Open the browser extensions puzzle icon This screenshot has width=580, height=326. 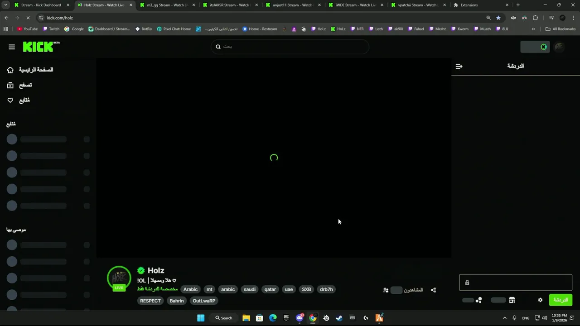[535, 18]
